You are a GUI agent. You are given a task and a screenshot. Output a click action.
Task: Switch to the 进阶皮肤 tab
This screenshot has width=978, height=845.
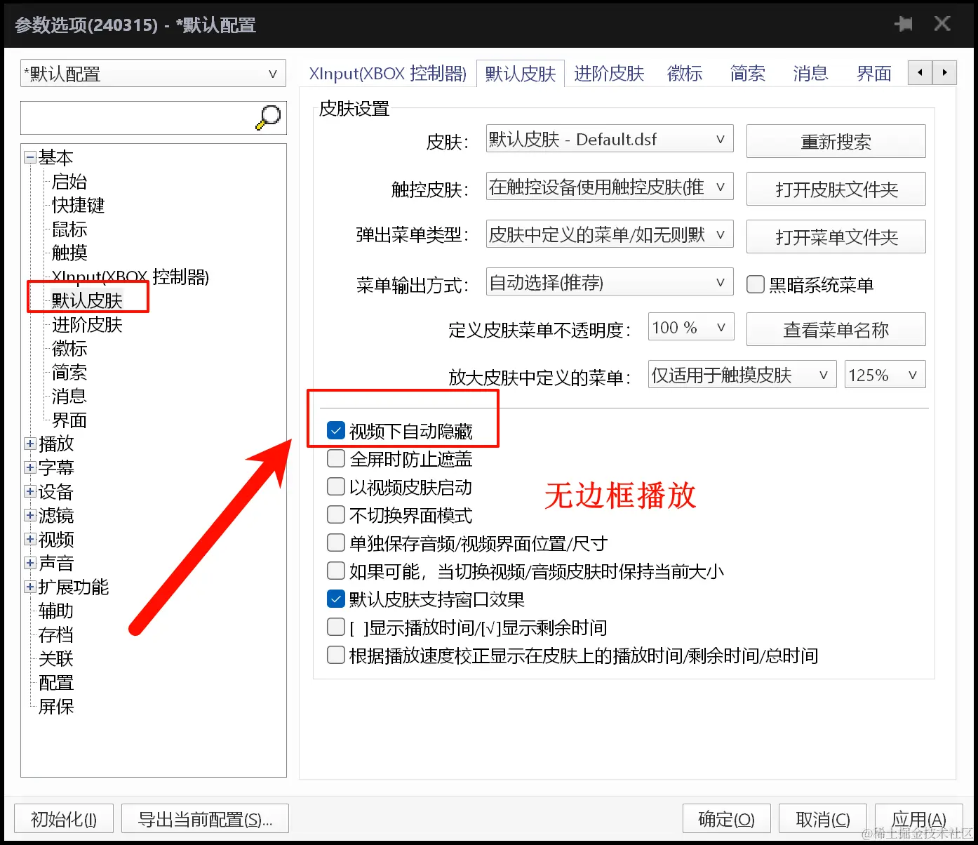click(x=608, y=73)
